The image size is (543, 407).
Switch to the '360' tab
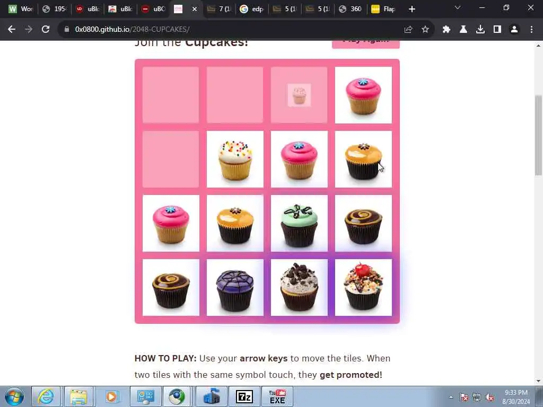point(351,9)
